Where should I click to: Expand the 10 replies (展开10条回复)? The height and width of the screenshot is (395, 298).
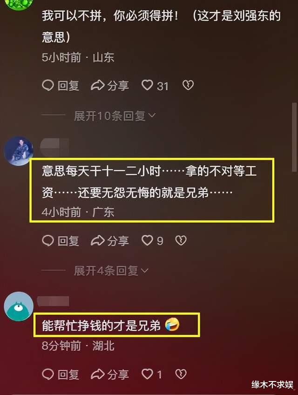point(115,116)
